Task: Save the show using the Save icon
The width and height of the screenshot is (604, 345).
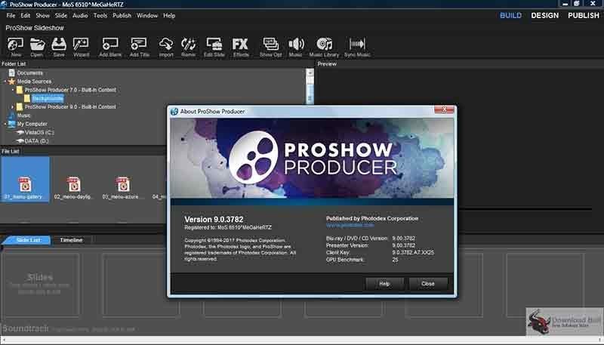Action: (59, 47)
